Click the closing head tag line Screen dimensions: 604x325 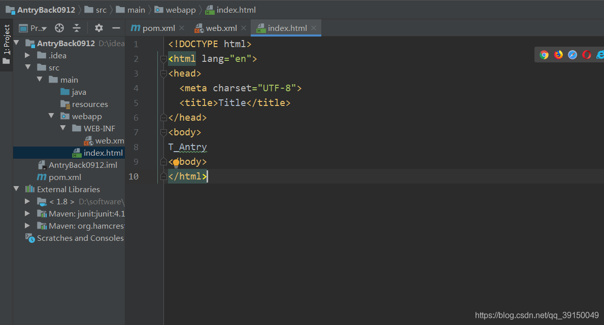click(x=188, y=118)
